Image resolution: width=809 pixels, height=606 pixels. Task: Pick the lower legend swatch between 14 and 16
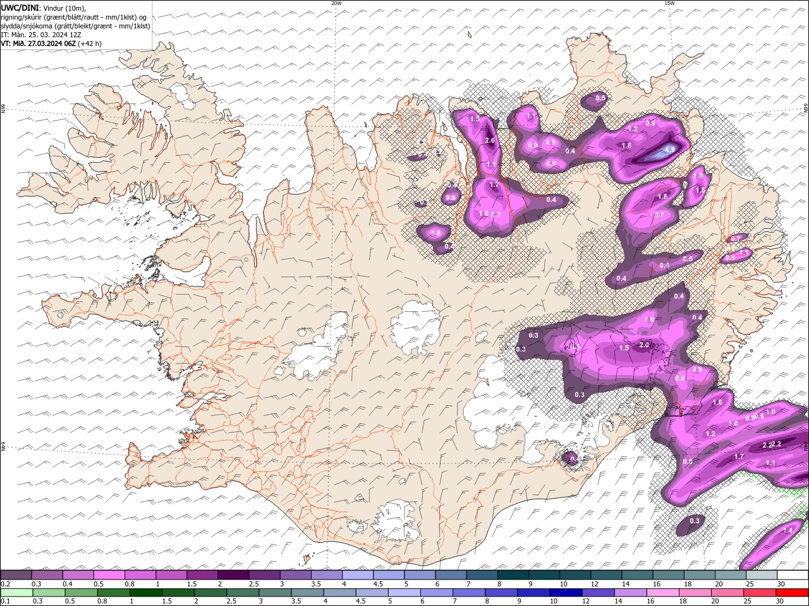(631, 593)
